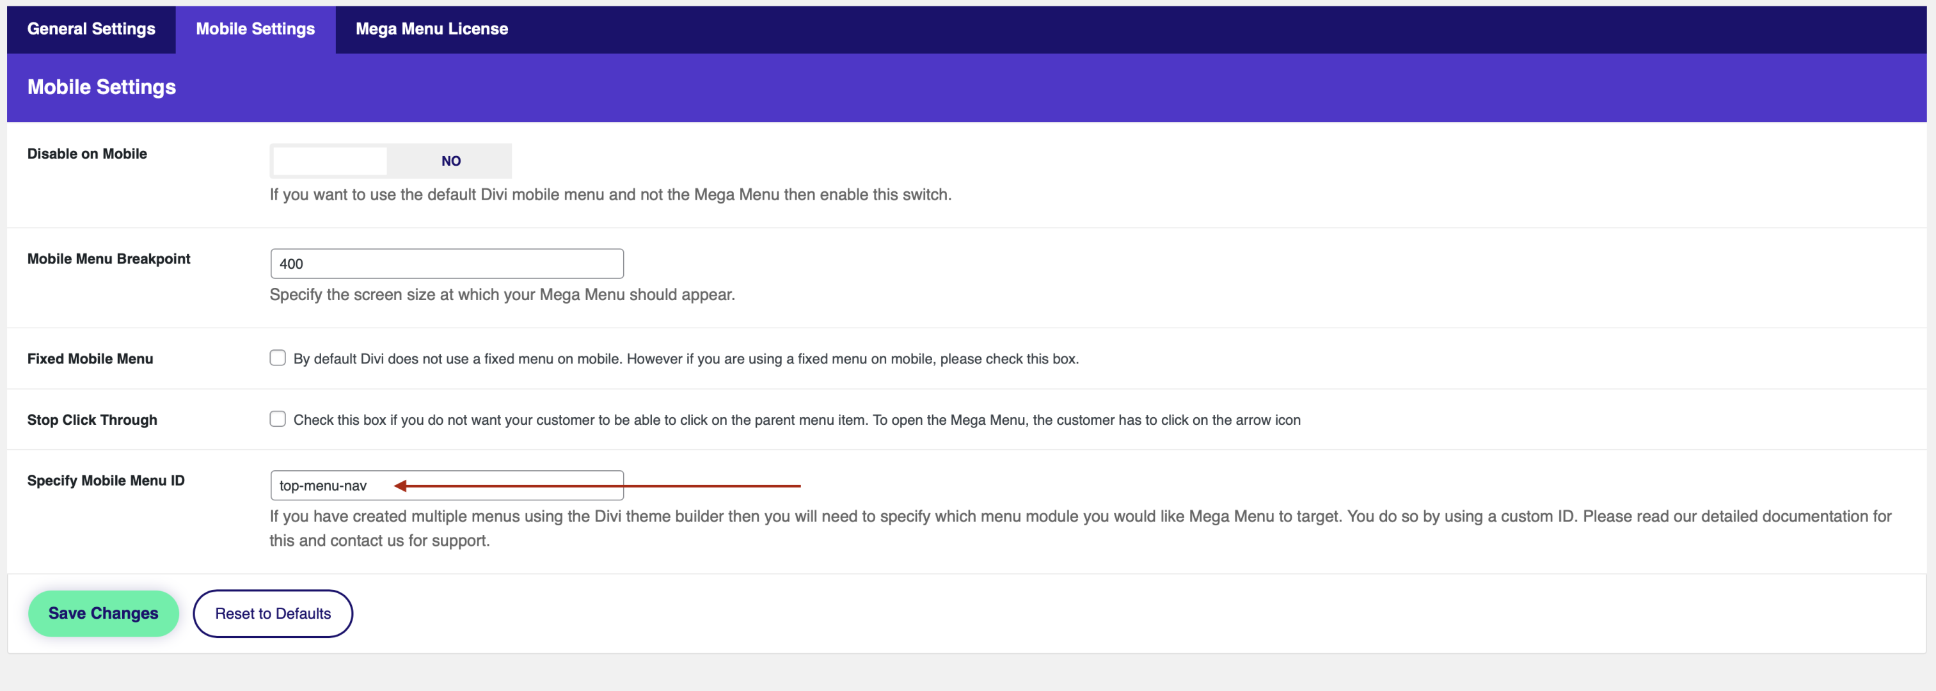
Task: Select the Mobile Settings tab
Action: pyautogui.click(x=255, y=29)
